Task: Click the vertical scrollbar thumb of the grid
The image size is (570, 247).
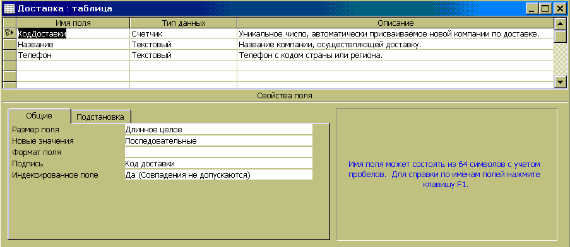Action: click(560, 37)
